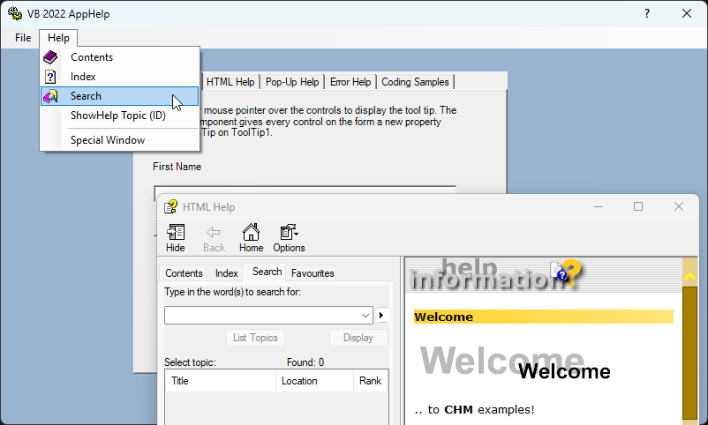Select Search in the Help menu

[x=120, y=96]
